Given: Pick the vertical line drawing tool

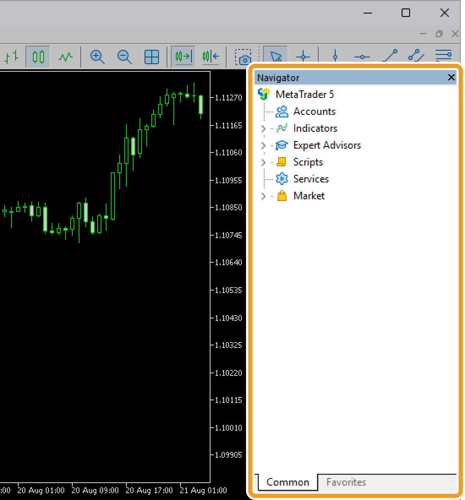Looking at the screenshot, I should (335, 57).
